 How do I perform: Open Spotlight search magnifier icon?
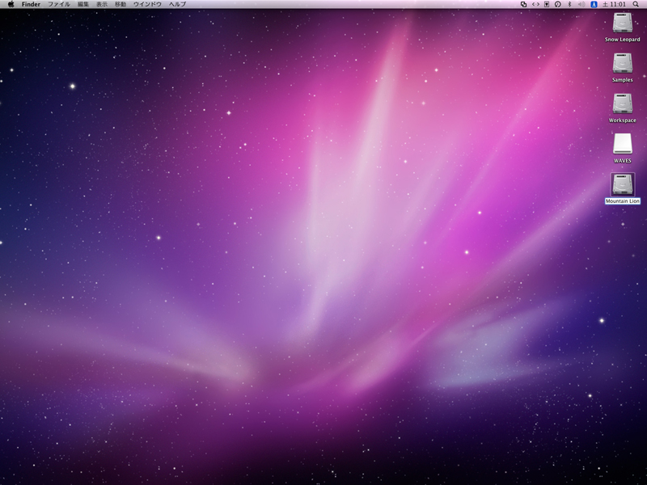(636, 4)
